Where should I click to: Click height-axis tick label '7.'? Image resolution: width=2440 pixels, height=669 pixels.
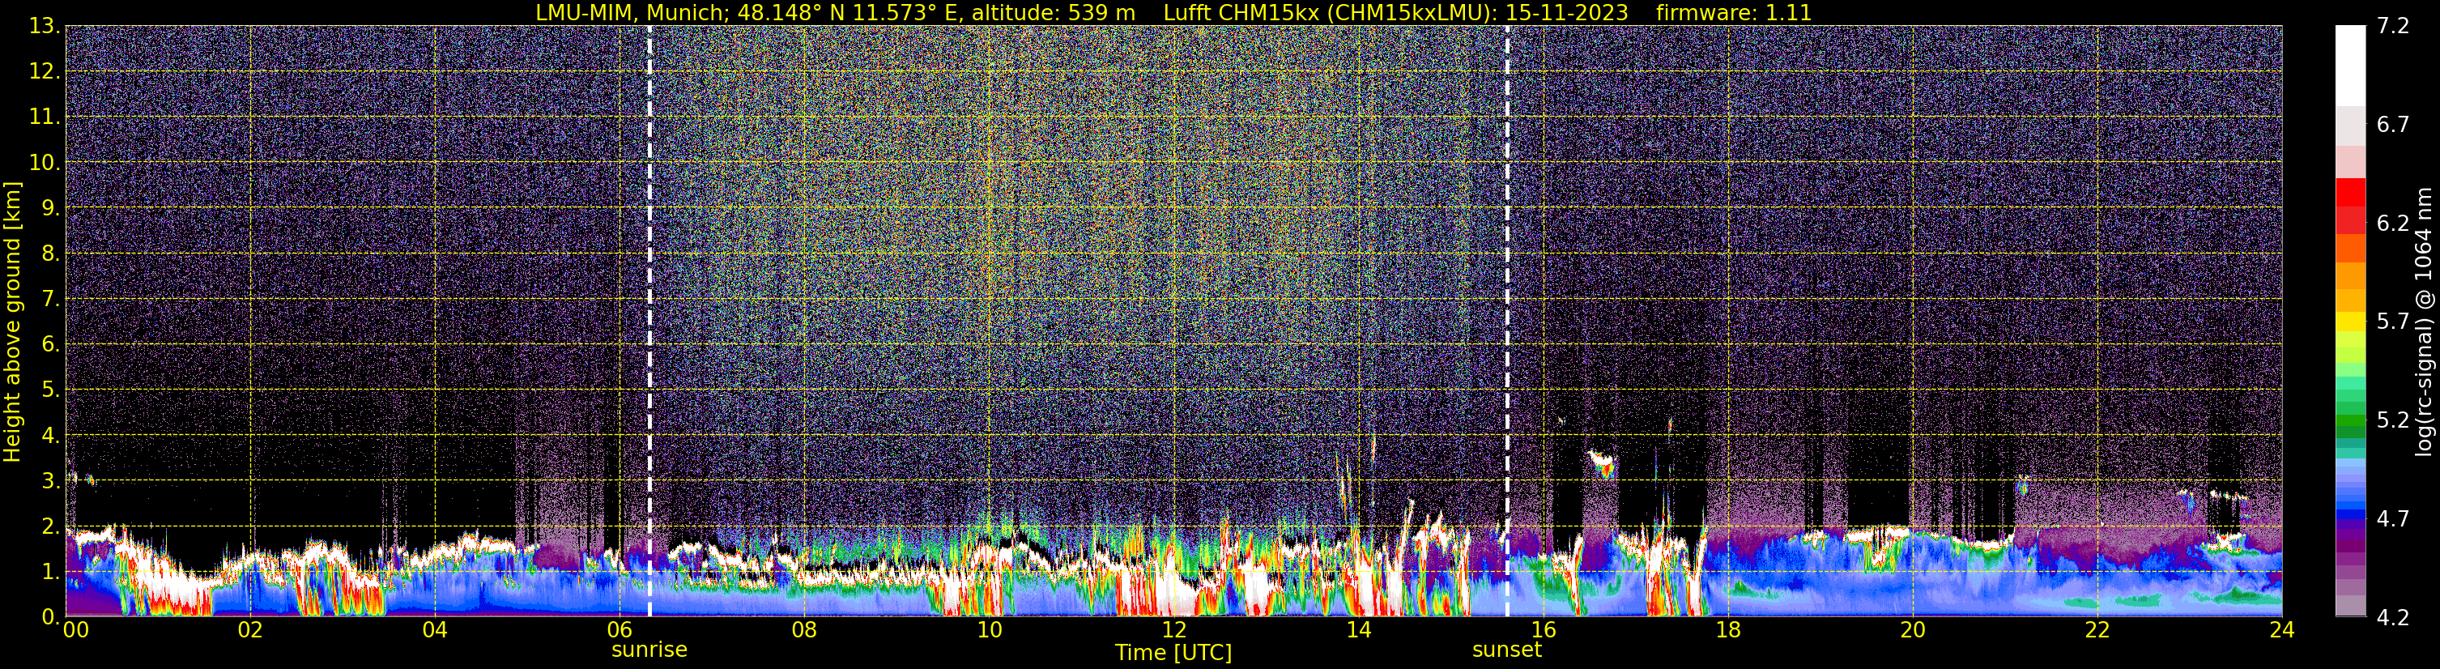(x=50, y=300)
